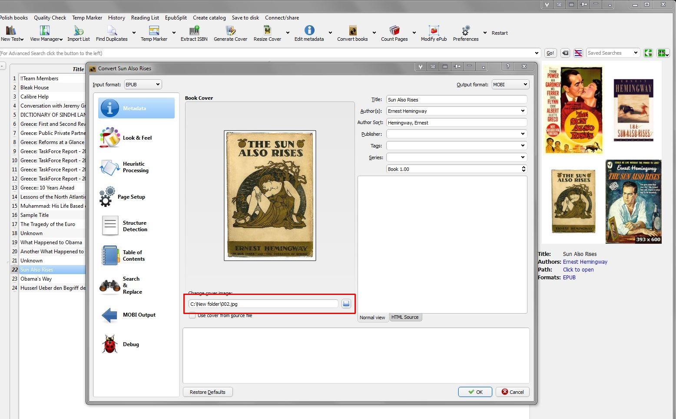
Task: Click the dialog's help question mark button
Action: pyautogui.click(x=507, y=66)
